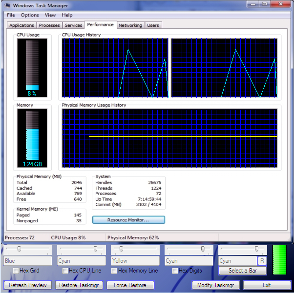Switch to the Users tab
The width and height of the screenshot is (294, 293).
tap(153, 25)
